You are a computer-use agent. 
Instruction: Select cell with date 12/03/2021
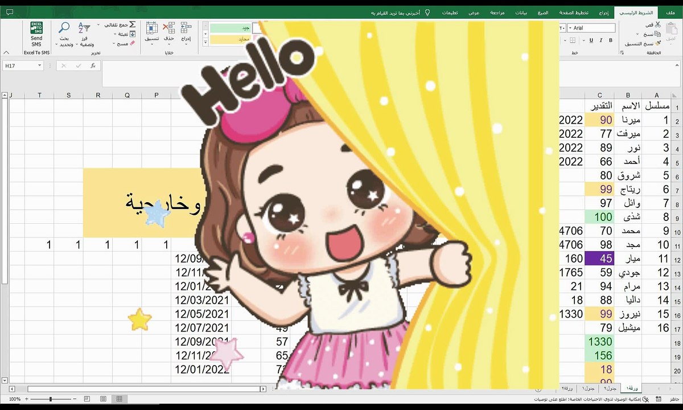coord(201,300)
